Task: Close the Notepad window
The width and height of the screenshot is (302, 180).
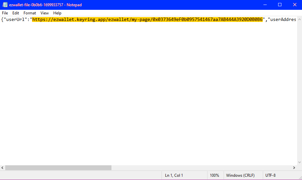Action: pos(294,5)
